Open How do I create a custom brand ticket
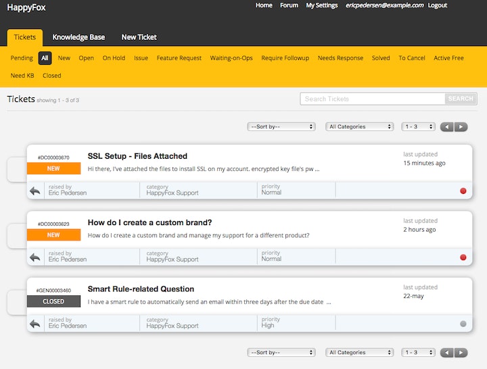487x369 pixels. click(149, 222)
